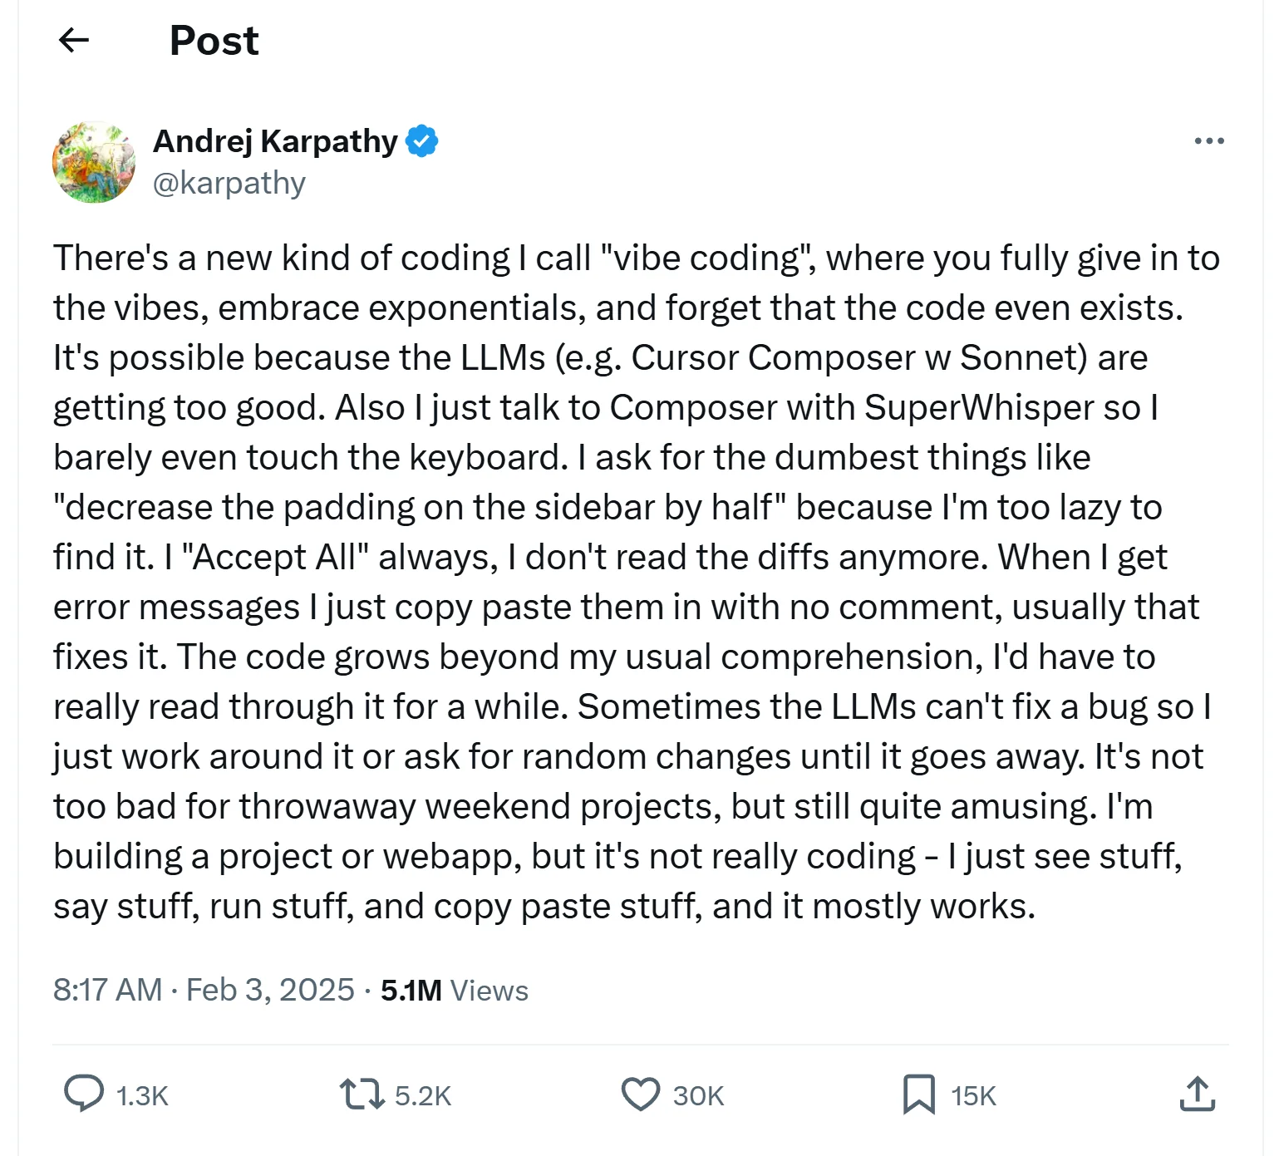Open Andrej Karpathy's profile picture

coord(94,162)
